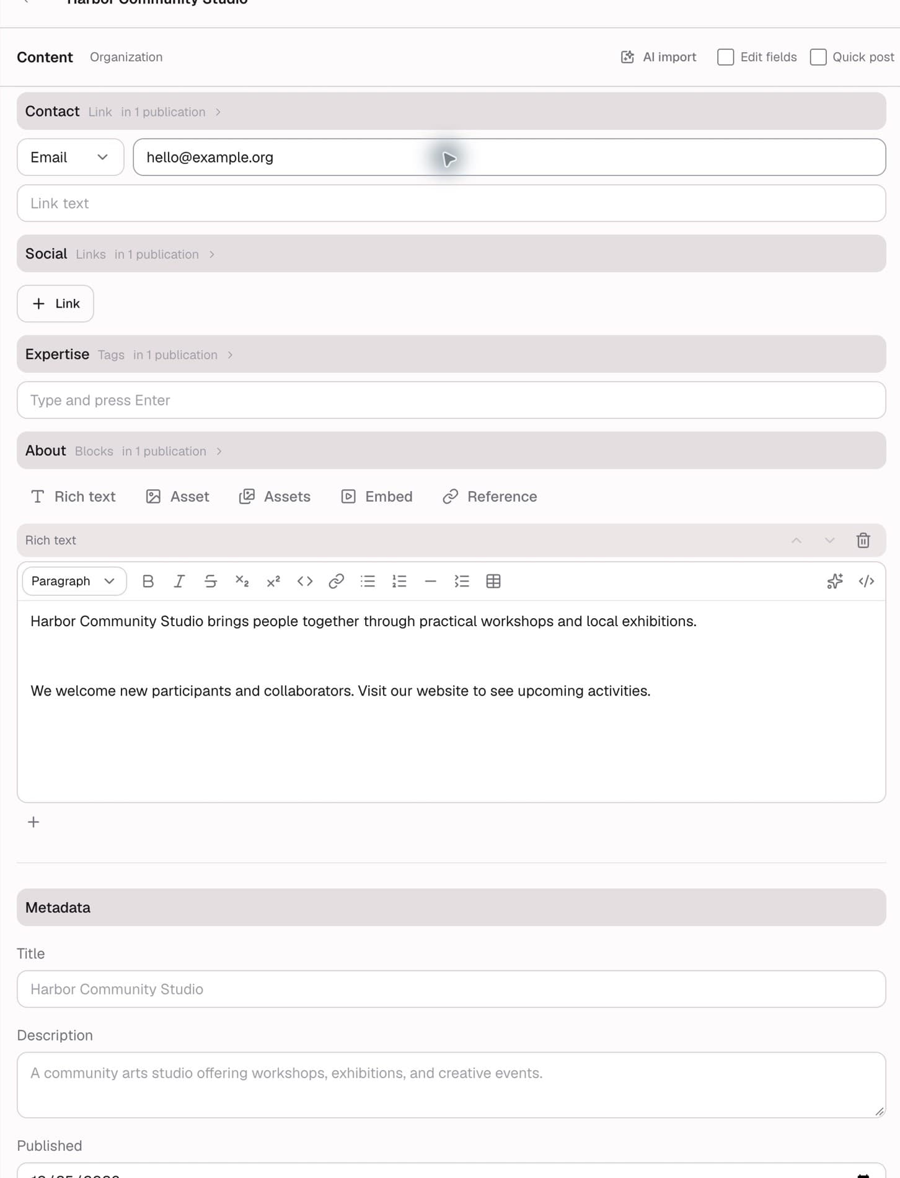Expand the About field publication chevron
900x1178 pixels.
pos(219,451)
